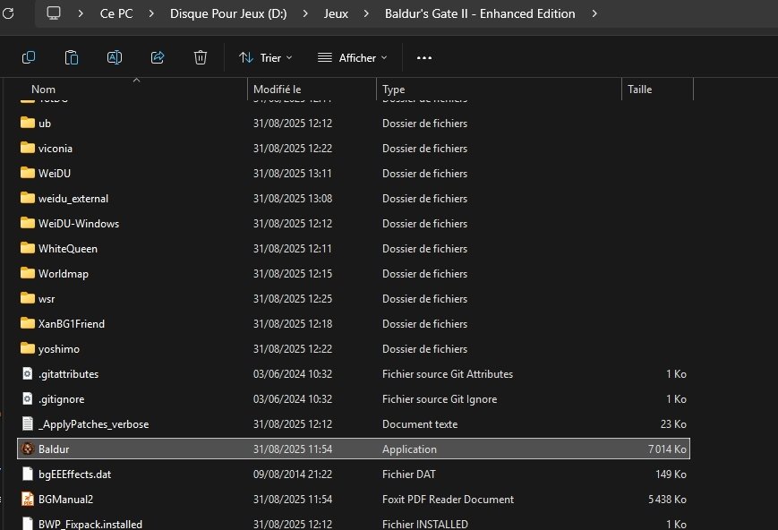Select the file name XanBG1Friend
This screenshot has width=778, height=530.
72,323
